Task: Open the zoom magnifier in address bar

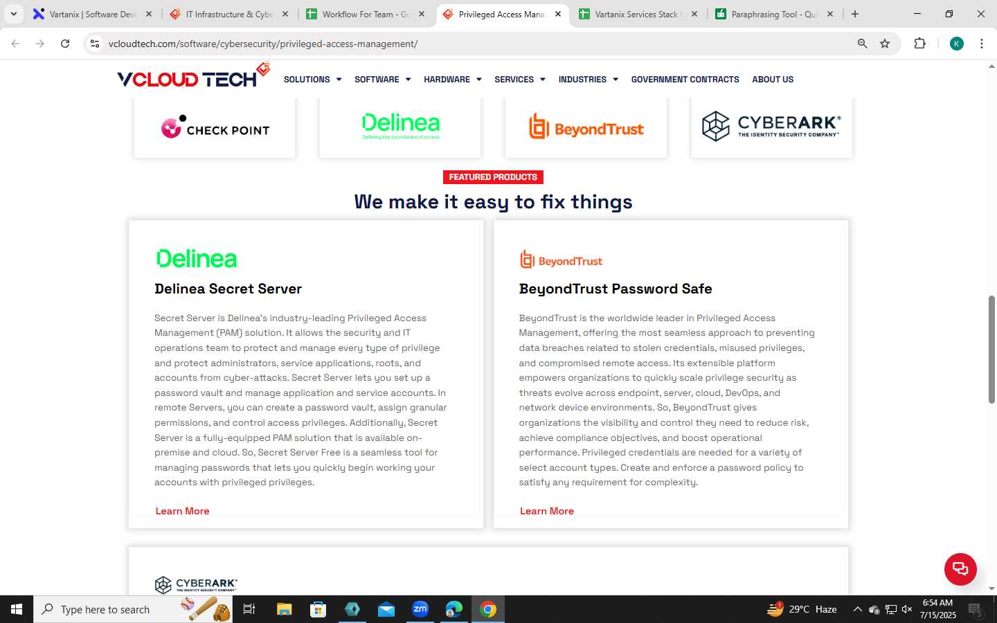Action: 862,44
